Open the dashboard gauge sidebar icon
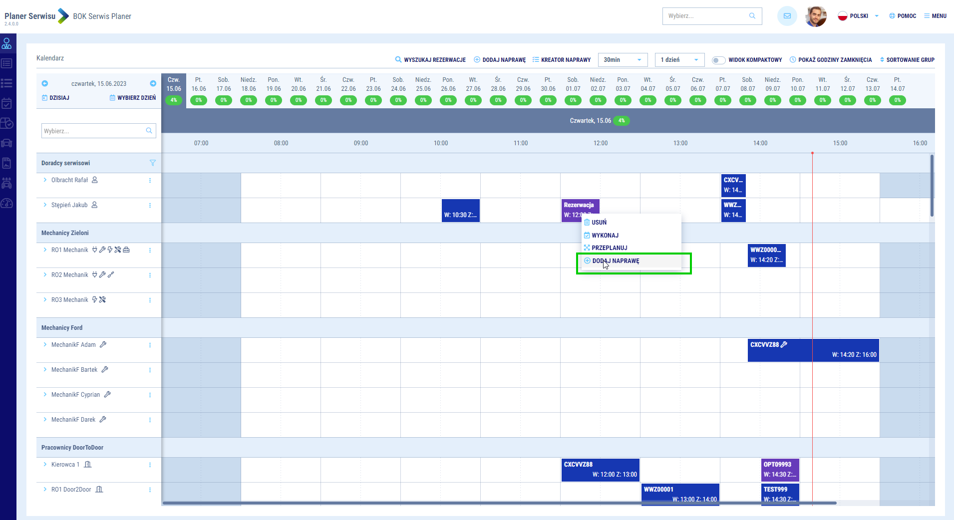 tap(7, 203)
